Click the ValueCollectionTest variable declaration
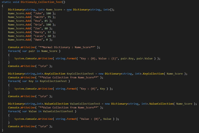 pos(85,104)
